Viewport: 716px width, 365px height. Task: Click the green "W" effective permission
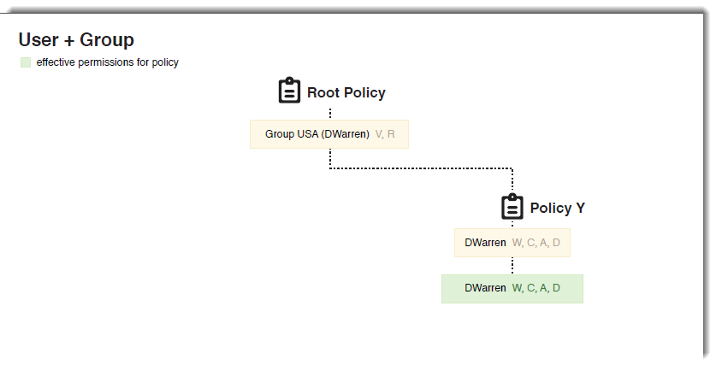[x=517, y=288]
